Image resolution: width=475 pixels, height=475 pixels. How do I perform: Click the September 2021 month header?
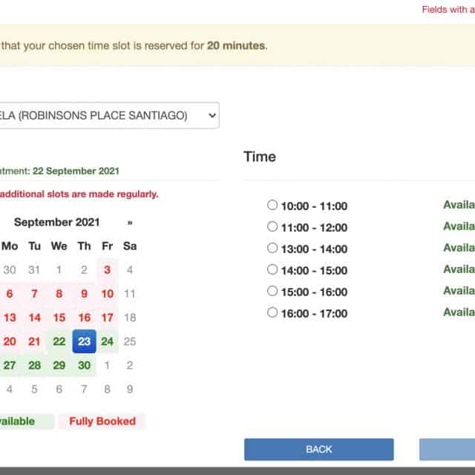[x=56, y=222]
